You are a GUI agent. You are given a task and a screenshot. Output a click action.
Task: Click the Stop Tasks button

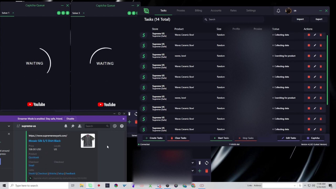[x=246, y=138]
